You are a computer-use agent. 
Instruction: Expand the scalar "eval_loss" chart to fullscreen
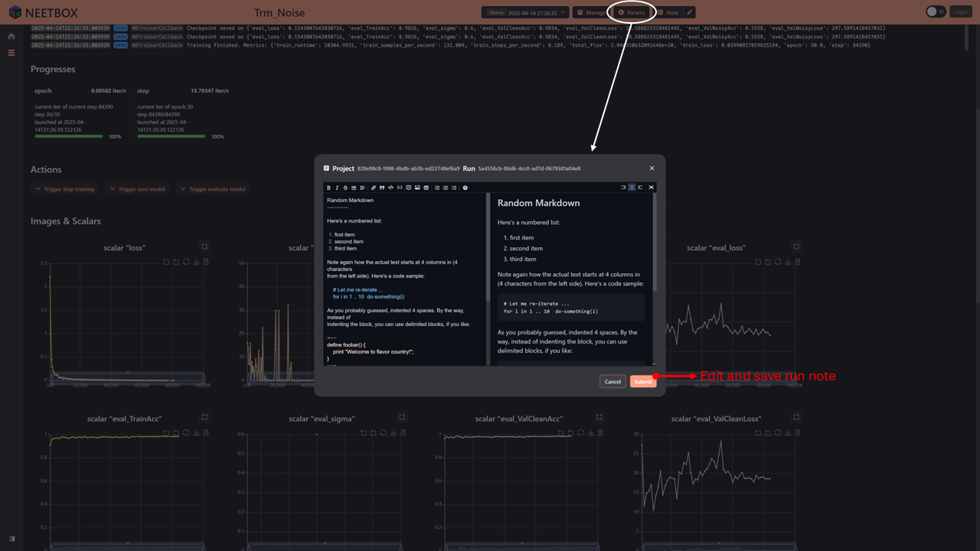point(796,246)
